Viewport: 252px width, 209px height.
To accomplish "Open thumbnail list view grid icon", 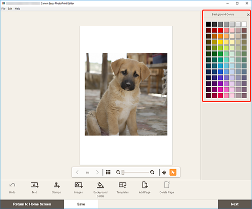I will point(108,172).
